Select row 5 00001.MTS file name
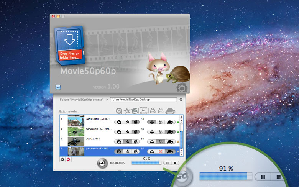Screen dimensions: 299x187 93,139
